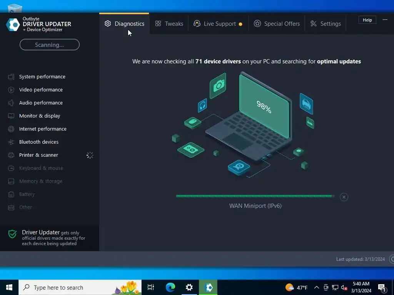This screenshot has width=394, height=295.
Task: Select Other category
Action: [25, 207]
